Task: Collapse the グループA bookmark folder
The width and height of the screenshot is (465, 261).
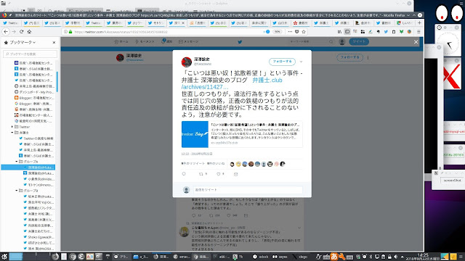Action: coord(17,162)
